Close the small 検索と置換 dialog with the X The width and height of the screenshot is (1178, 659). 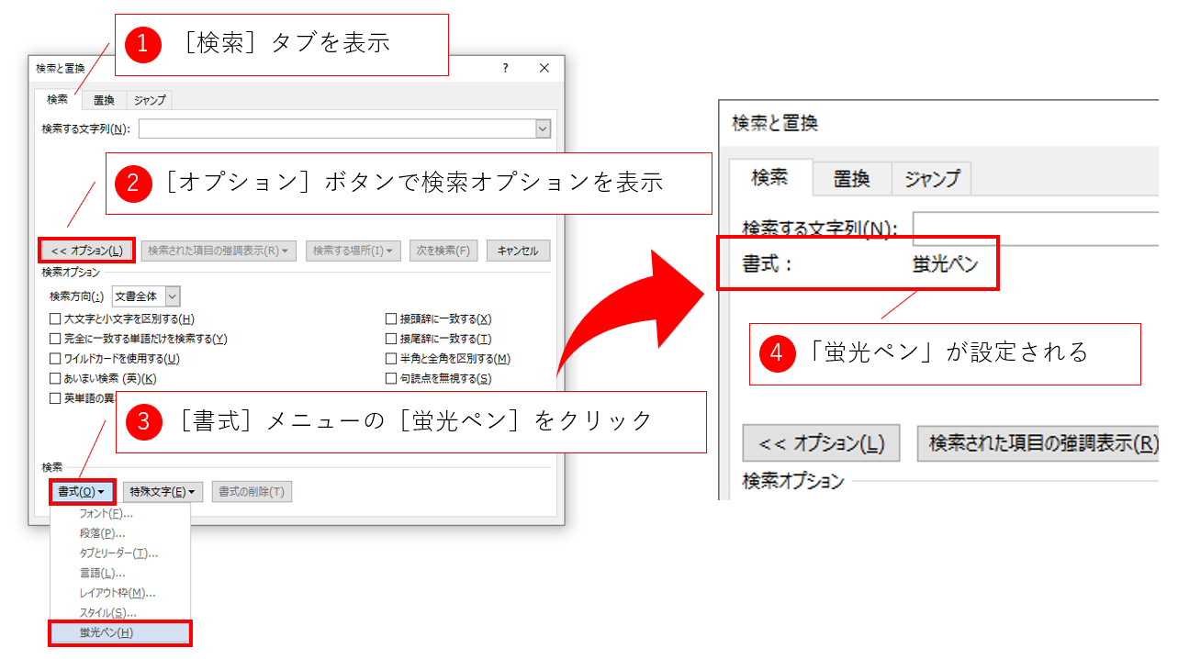544,69
